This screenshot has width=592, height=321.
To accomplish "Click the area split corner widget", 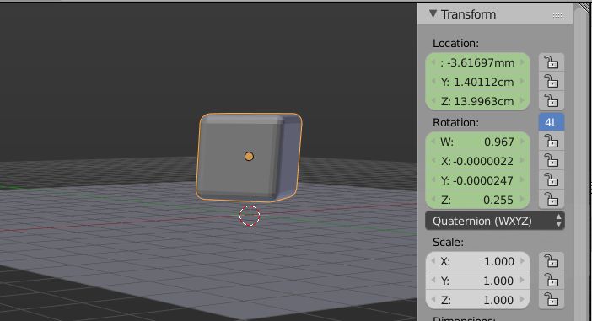I will [x=585, y=8].
